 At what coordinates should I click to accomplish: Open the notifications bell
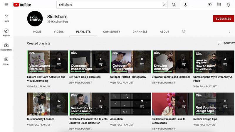click(228, 5)
